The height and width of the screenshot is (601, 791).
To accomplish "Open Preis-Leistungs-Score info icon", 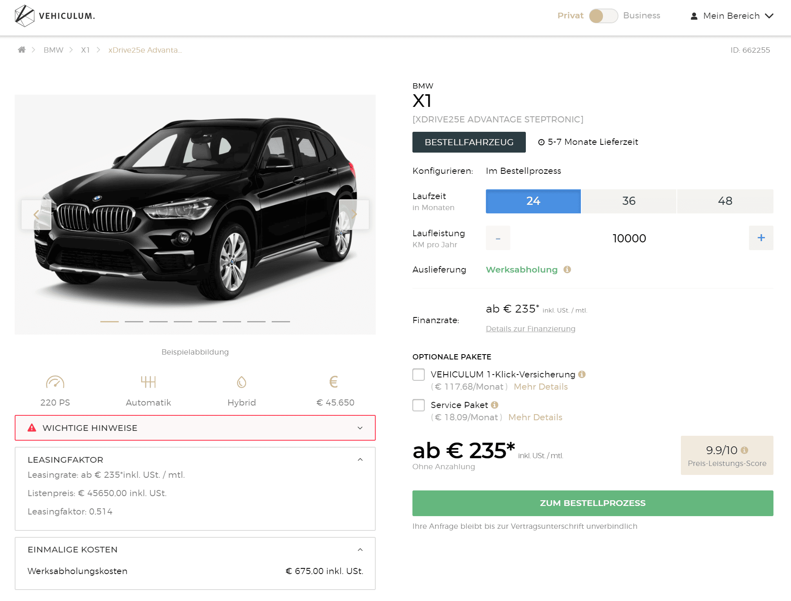I will tap(744, 450).
